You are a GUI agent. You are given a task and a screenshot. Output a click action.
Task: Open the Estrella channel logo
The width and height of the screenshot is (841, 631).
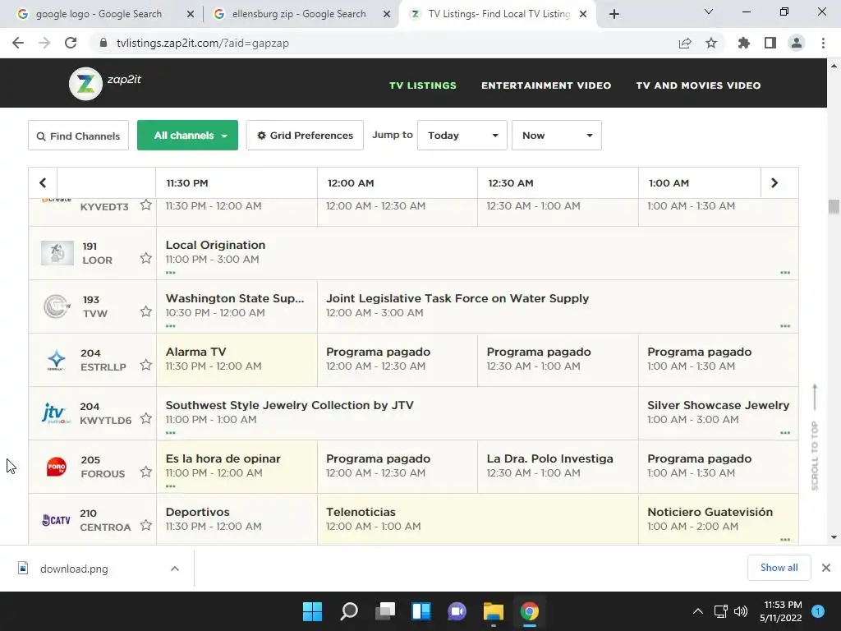pyautogui.click(x=57, y=360)
